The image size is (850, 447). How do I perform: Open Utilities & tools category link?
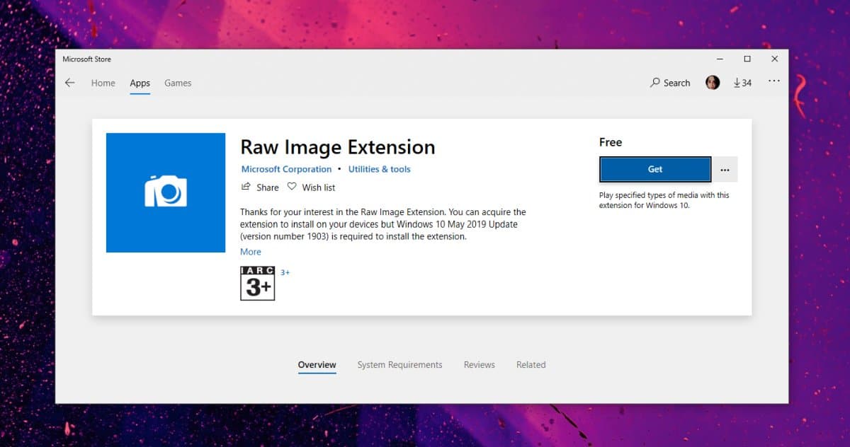click(x=379, y=169)
